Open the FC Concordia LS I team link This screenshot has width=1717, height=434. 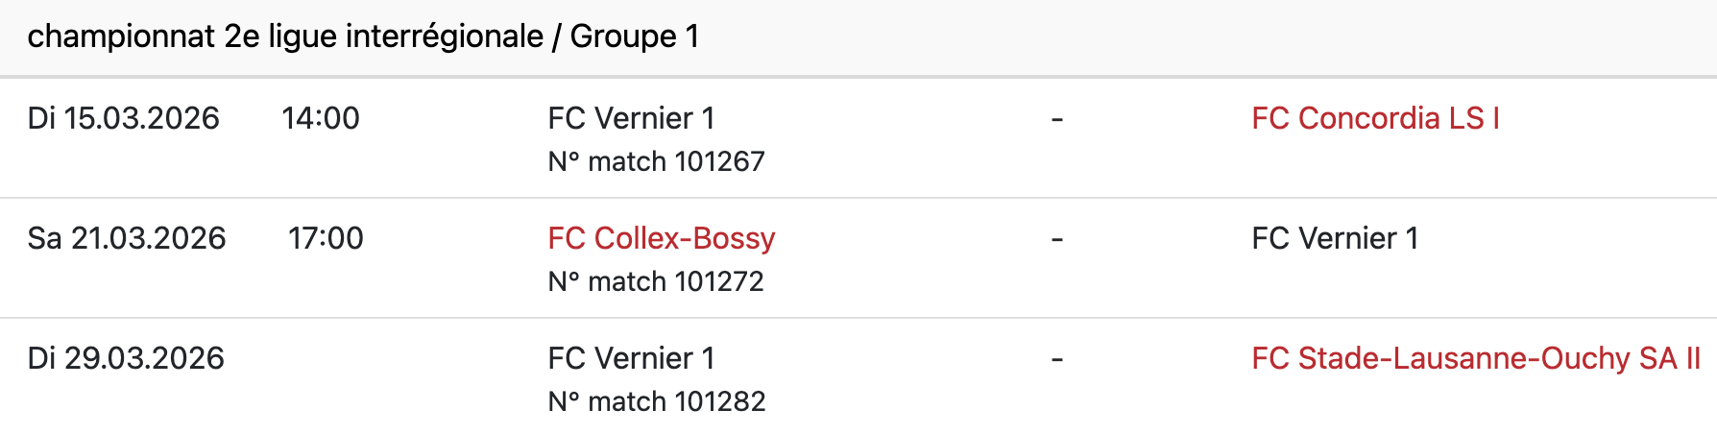[x=1375, y=118]
